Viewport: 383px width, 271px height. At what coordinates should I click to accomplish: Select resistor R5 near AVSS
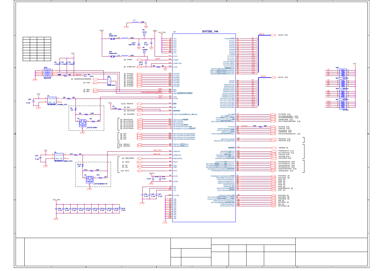[158, 67]
